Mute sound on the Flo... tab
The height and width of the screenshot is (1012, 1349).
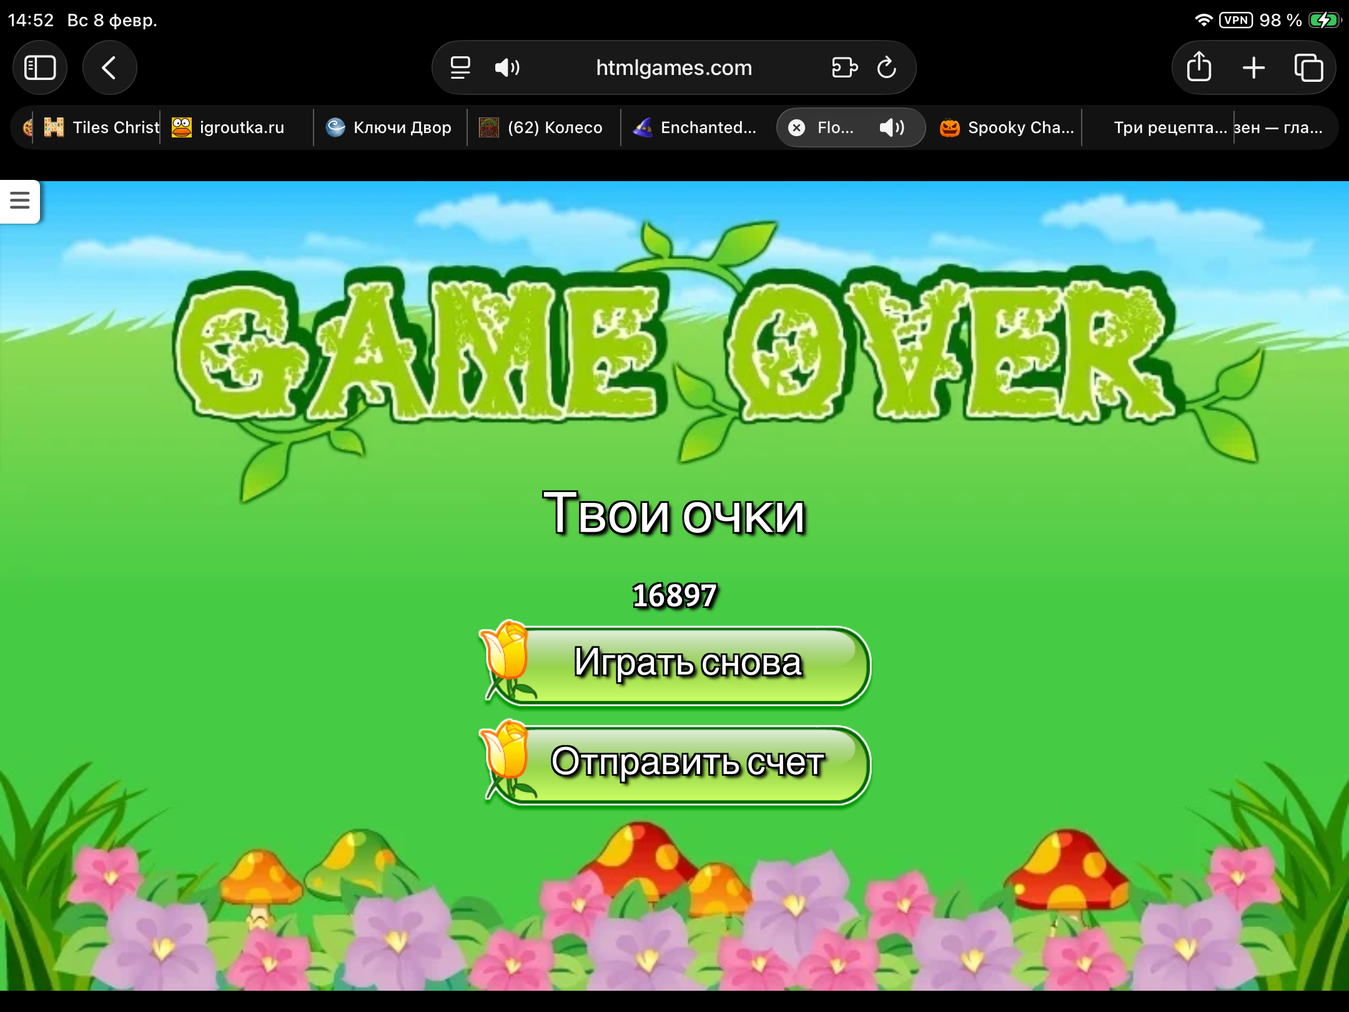(x=891, y=127)
